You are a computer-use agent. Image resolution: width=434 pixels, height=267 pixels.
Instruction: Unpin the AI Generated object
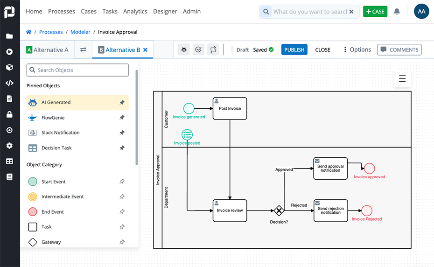pyautogui.click(x=122, y=103)
